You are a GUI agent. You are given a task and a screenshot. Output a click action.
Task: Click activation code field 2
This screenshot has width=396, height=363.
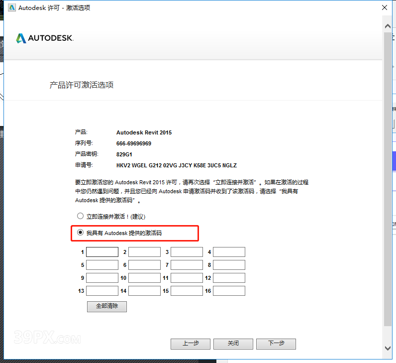coord(144,252)
